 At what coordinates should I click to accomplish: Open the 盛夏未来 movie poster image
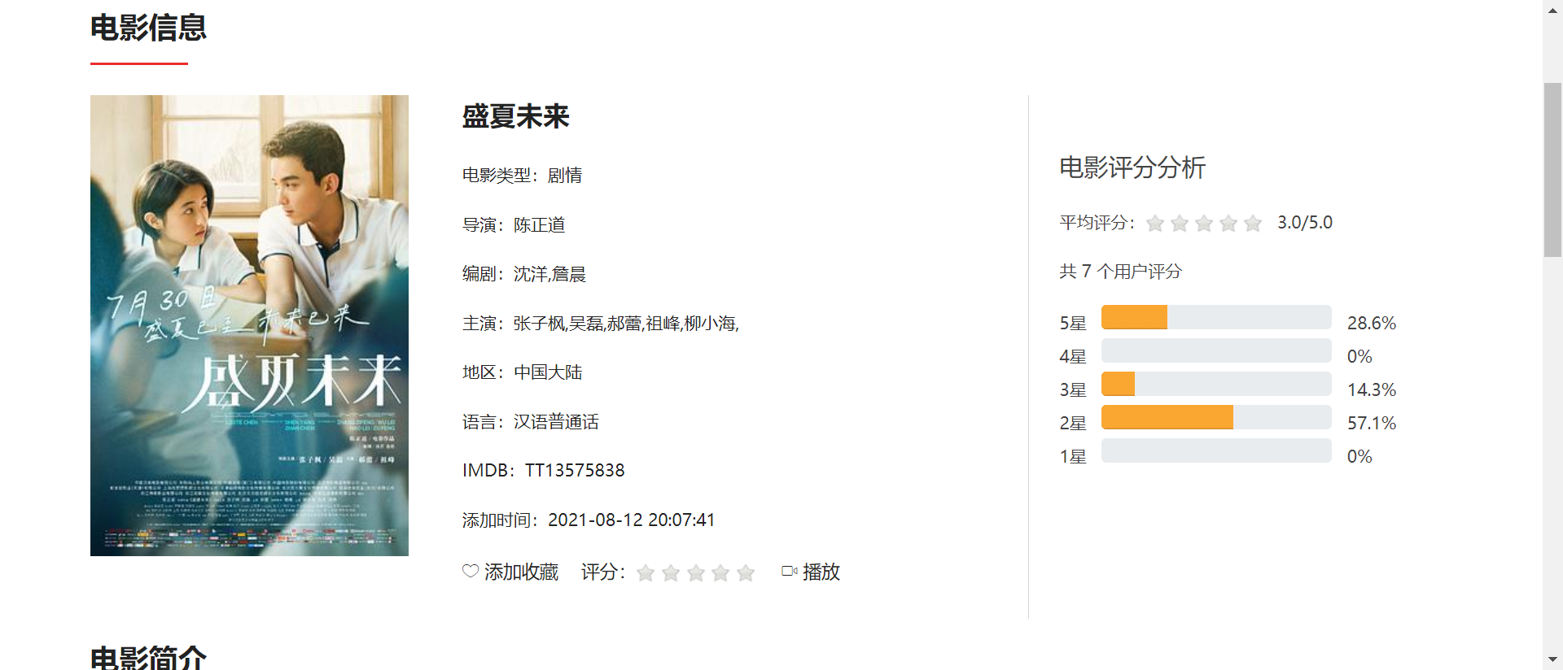[x=249, y=325]
